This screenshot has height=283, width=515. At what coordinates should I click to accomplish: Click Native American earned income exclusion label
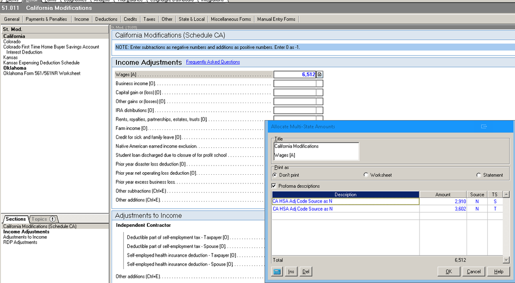[x=156, y=146]
